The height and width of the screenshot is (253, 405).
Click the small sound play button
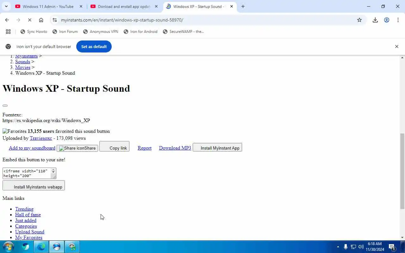pyautogui.click(x=5, y=106)
